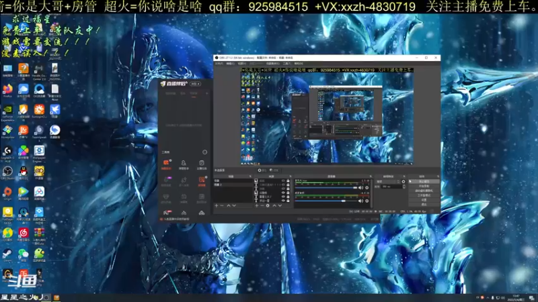Click round button beside toolbox label in companion

(x=205, y=152)
